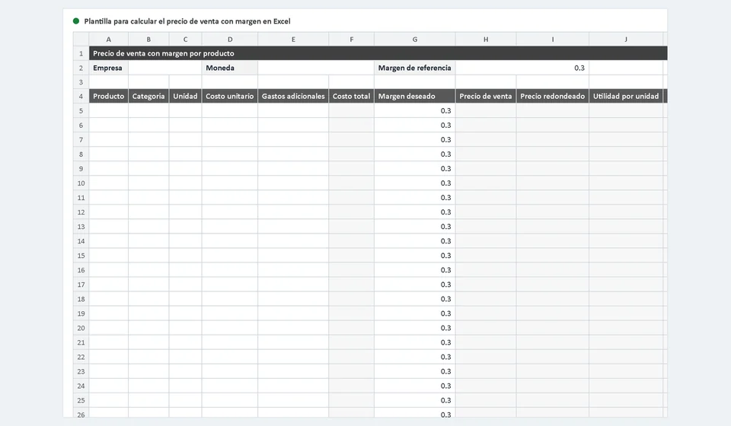Select column J header

[626, 40]
